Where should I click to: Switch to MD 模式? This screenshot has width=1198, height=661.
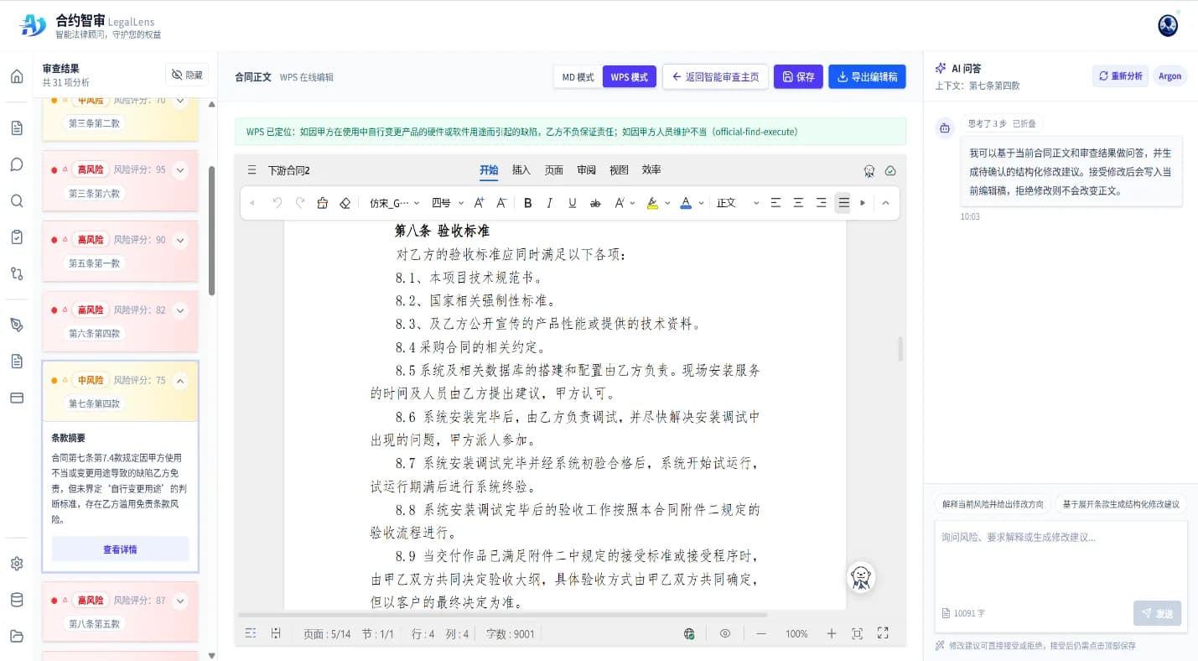[578, 77]
